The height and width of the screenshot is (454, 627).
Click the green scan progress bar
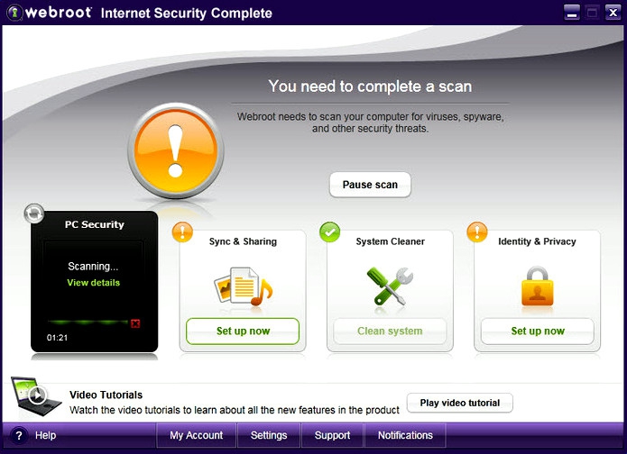pos(88,322)
